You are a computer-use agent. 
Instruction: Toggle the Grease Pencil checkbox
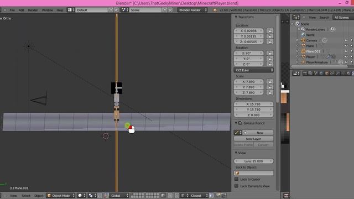point(240,123)
